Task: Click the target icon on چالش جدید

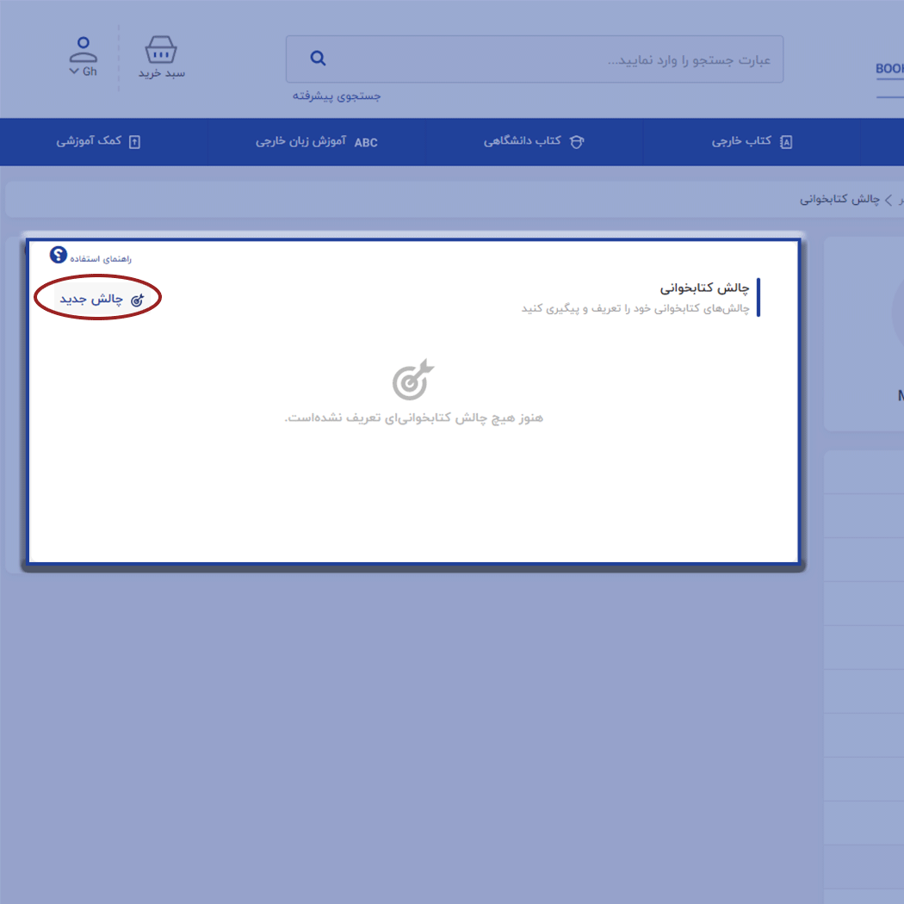Action: tap(137, 300)
